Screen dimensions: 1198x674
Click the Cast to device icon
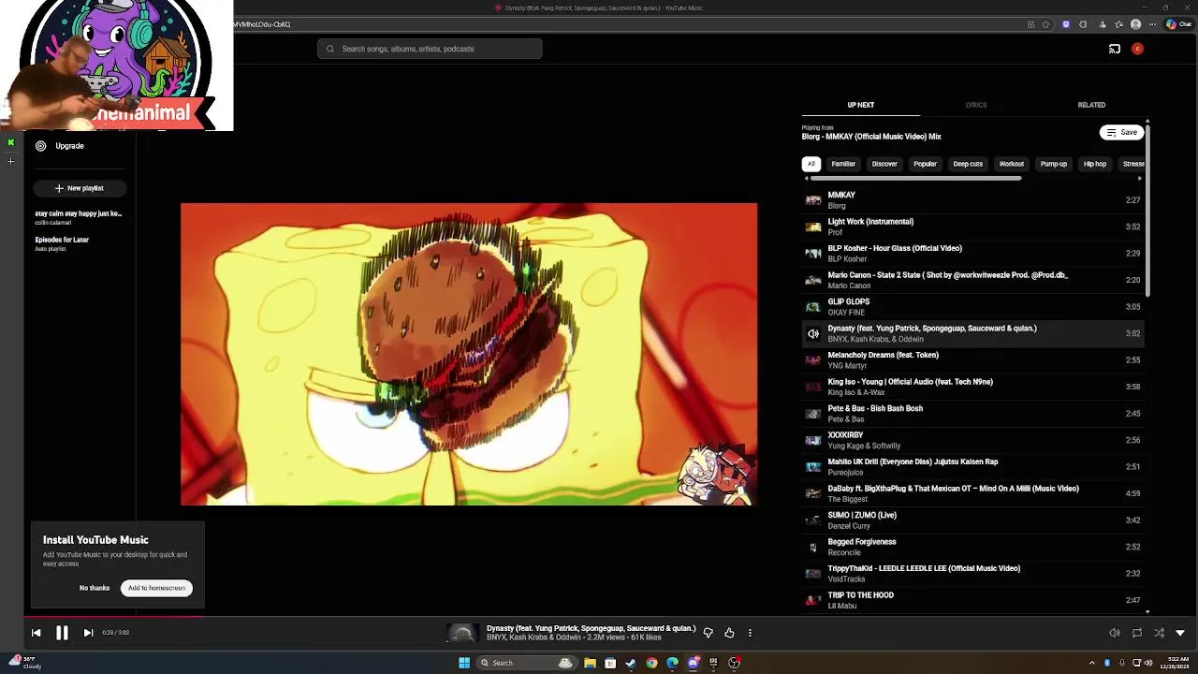(1114, 49)
